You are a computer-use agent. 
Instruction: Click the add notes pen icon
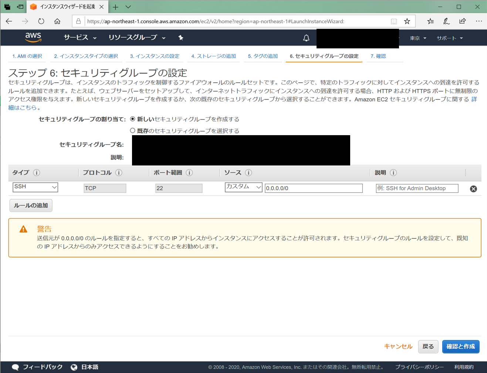click(x=446, y=21)
